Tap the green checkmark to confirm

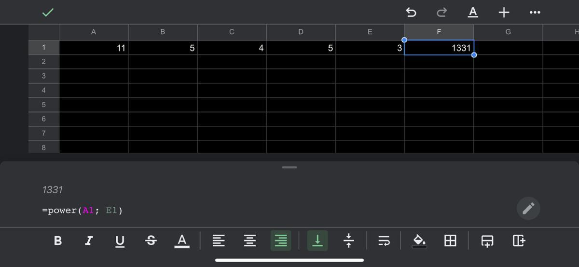[48, 13]
